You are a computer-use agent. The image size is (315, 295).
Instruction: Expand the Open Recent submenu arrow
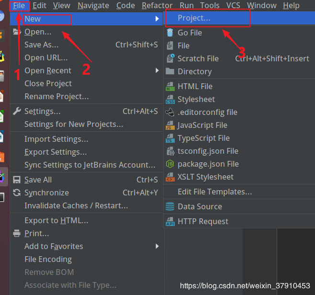157,70
